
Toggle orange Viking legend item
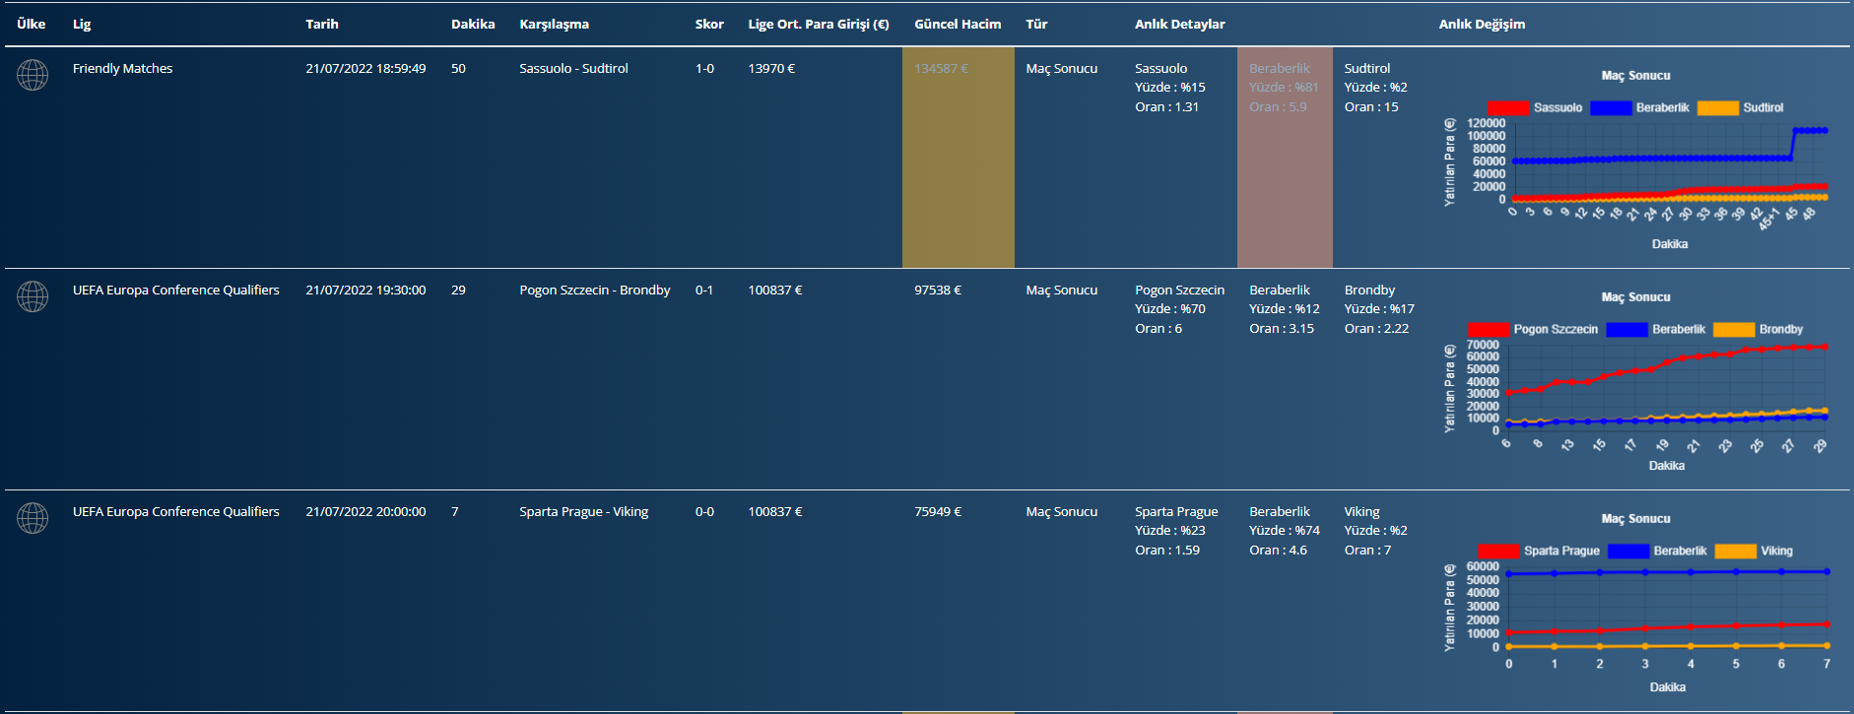tap(1736, 552)
